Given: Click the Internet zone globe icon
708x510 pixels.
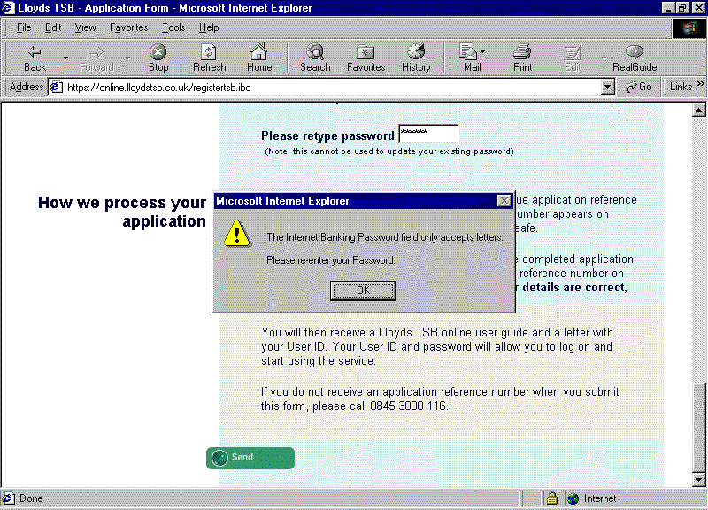Looking at the screenshot, I should tap(573, 498).
